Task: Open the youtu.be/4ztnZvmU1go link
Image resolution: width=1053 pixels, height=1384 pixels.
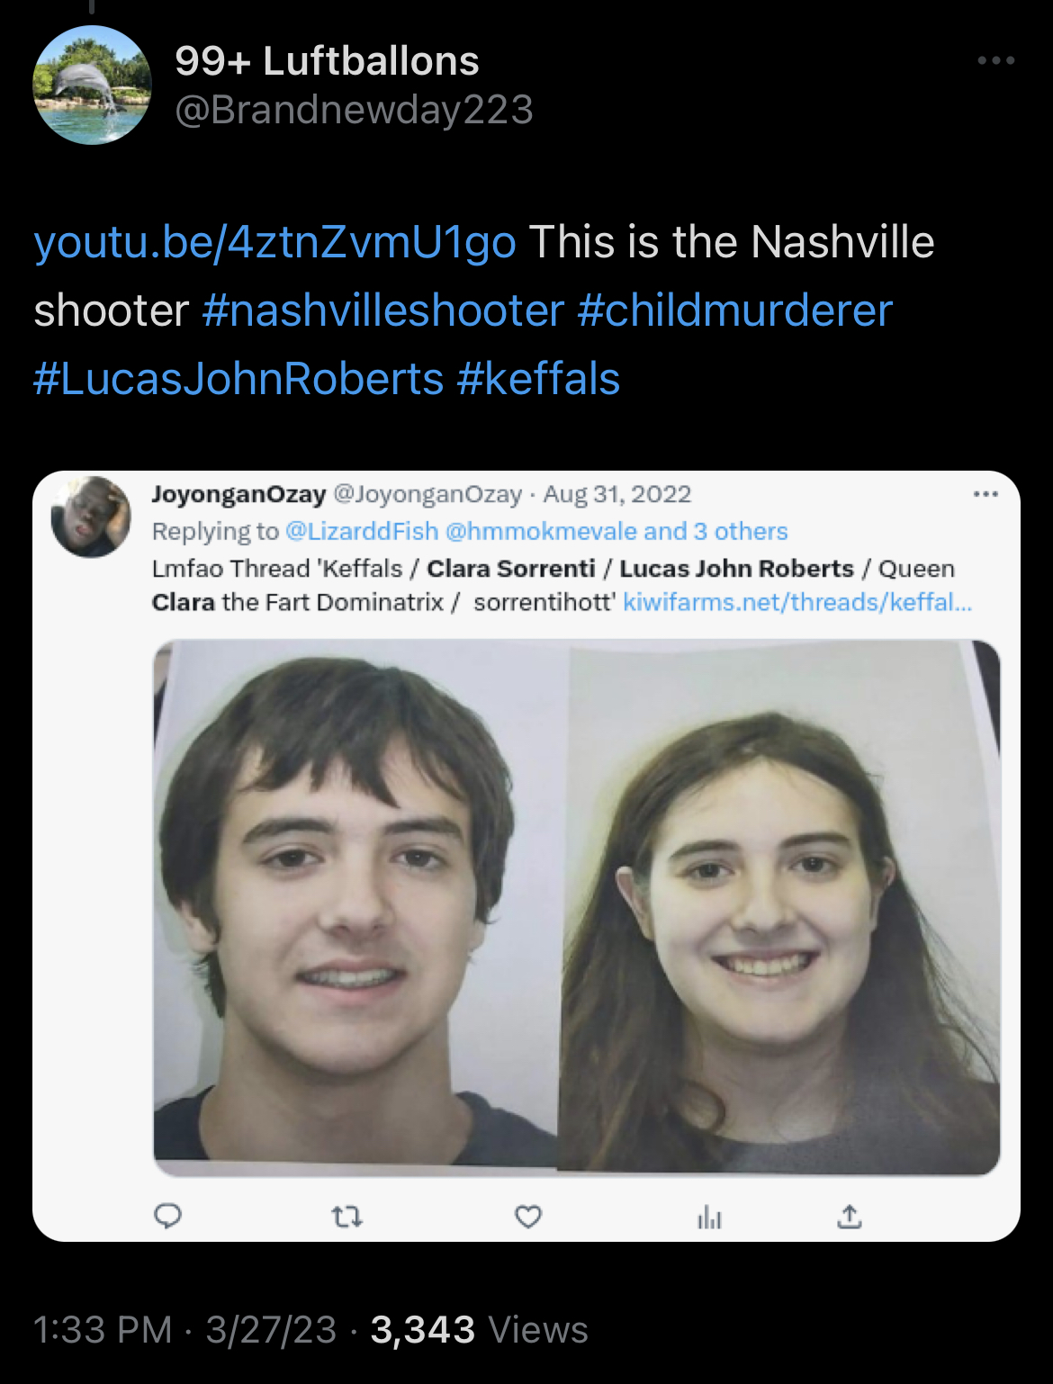Action: [275, 242]
